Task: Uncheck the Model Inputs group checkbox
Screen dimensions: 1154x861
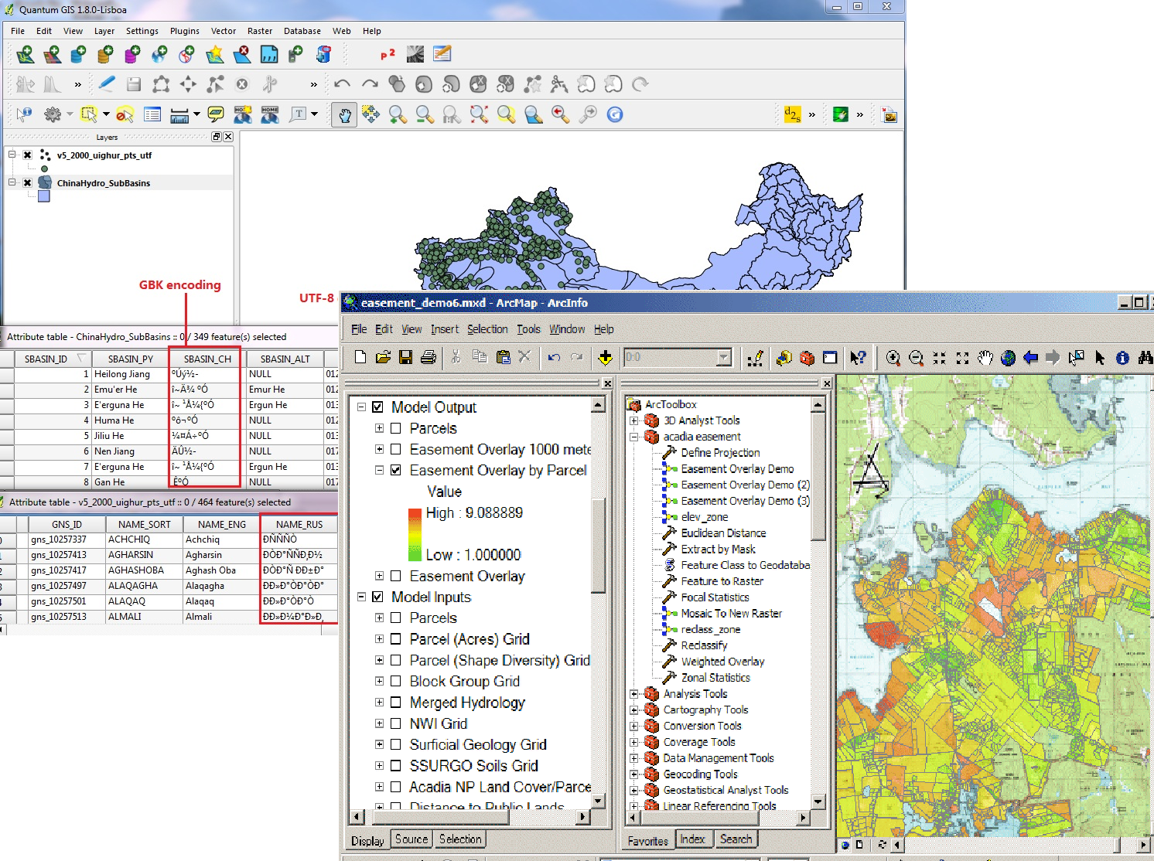Action: [x=378, y=597]
